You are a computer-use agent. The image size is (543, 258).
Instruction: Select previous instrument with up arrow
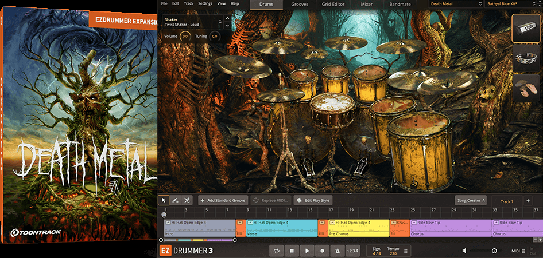(227, 19)
